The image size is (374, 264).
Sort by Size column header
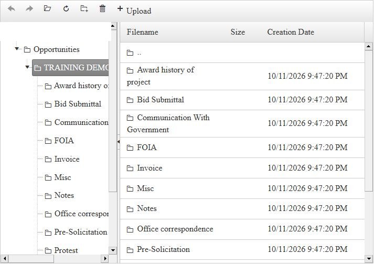tap(238, 32)
